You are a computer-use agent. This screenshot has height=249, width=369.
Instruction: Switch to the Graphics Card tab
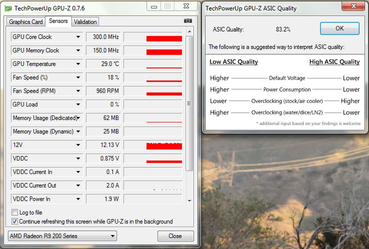pyautogui.click(x=26, y=22)
